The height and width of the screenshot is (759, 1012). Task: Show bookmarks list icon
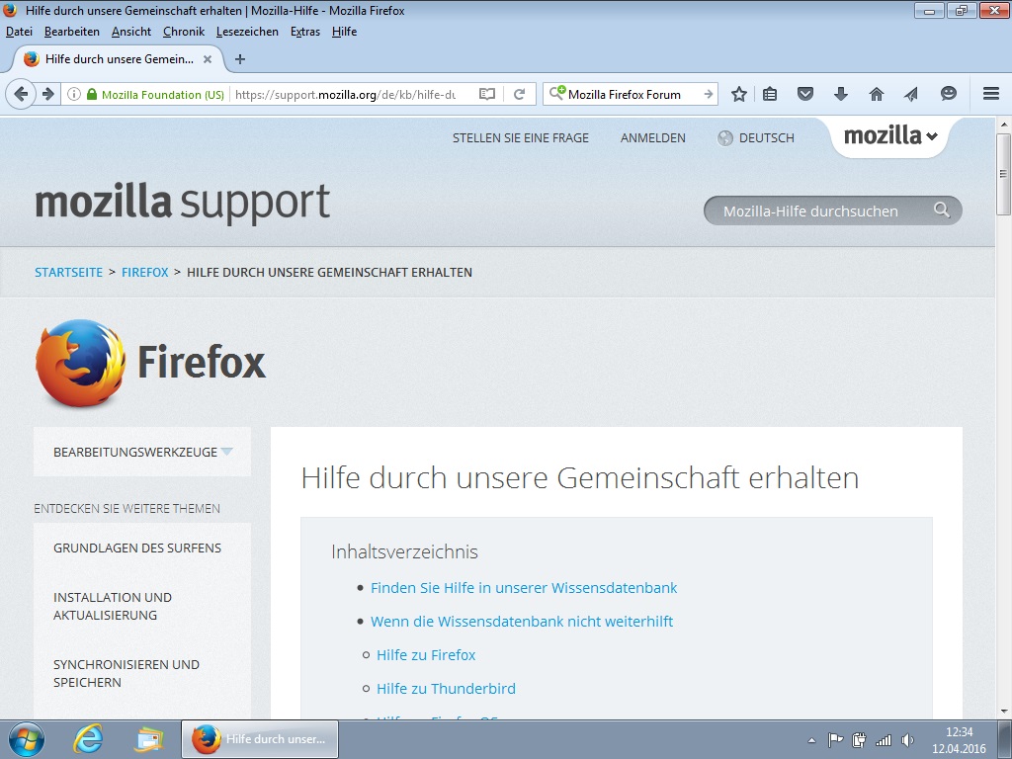(x=769, y=94)
